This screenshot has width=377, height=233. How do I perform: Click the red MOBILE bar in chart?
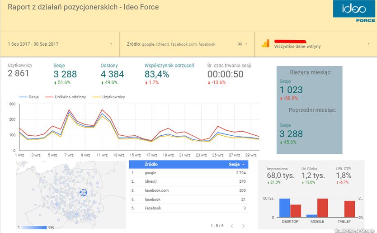coord(323,208)
